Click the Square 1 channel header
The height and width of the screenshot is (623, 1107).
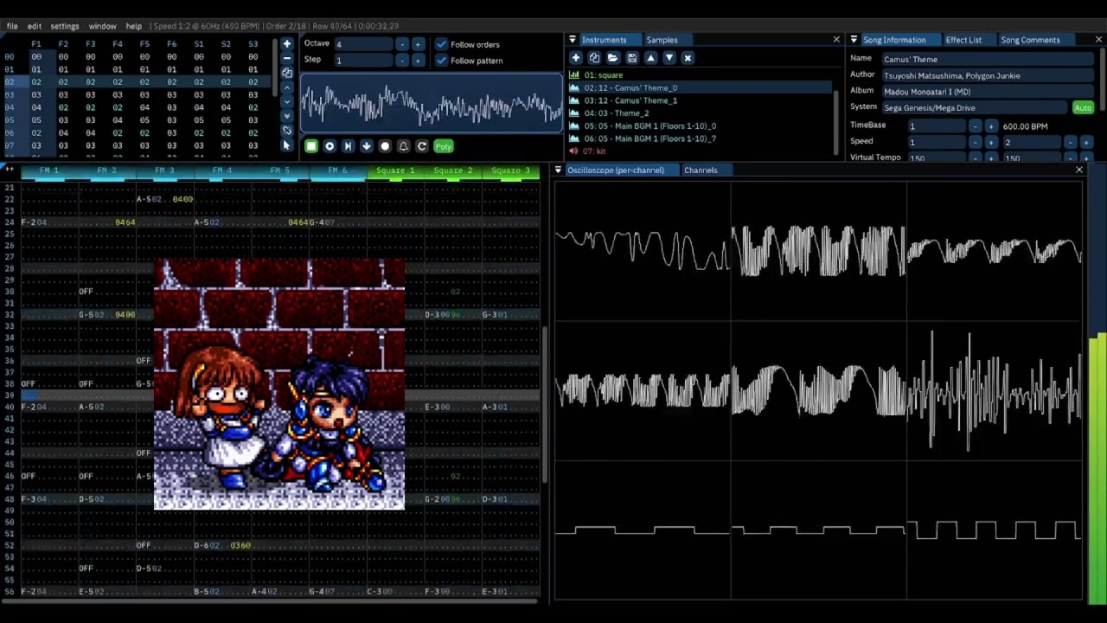coord(395,171)
